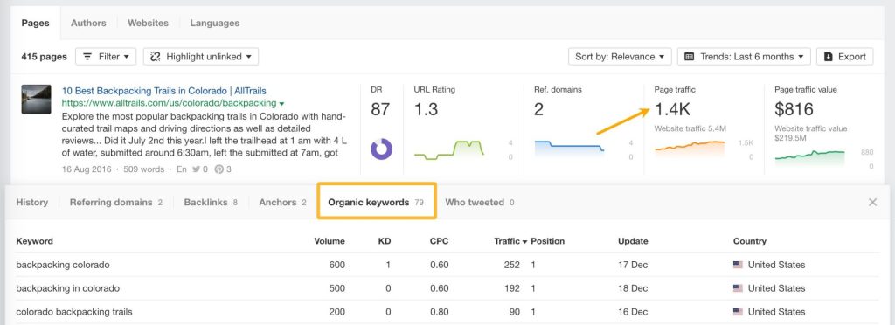Viewport: 895px width, 325px height.
Task: Click US flag in backpacking in colorado row
Action: coord(738,288)
